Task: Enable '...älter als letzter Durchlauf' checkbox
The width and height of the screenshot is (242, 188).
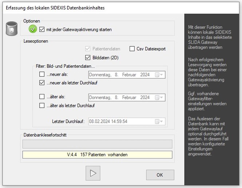Action: click(42, 106)
